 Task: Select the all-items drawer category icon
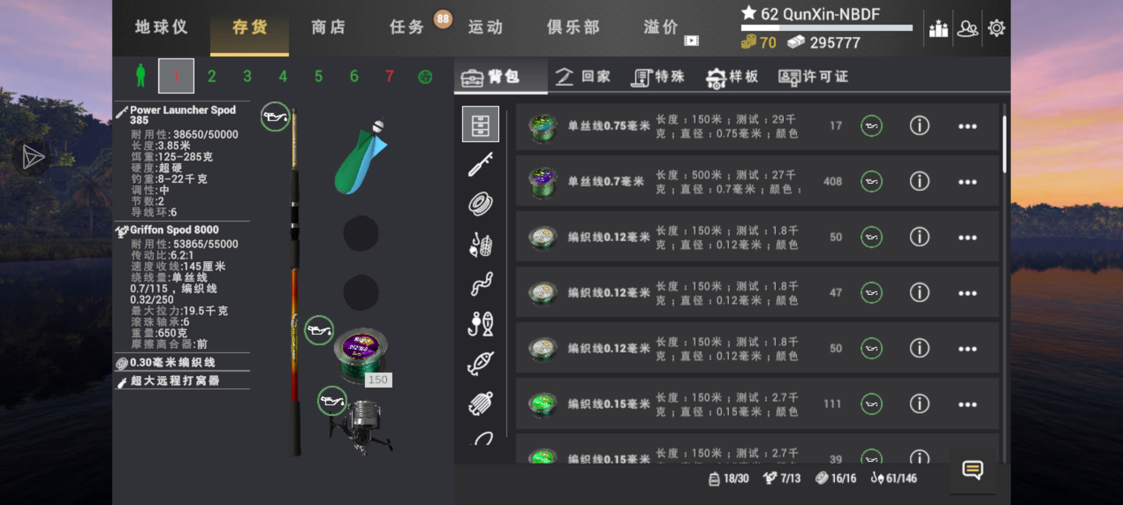[x=480, y=124]
